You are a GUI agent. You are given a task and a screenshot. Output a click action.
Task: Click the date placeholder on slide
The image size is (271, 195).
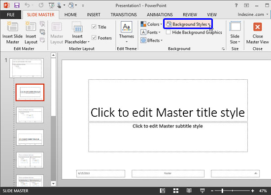tap(101, 173)
